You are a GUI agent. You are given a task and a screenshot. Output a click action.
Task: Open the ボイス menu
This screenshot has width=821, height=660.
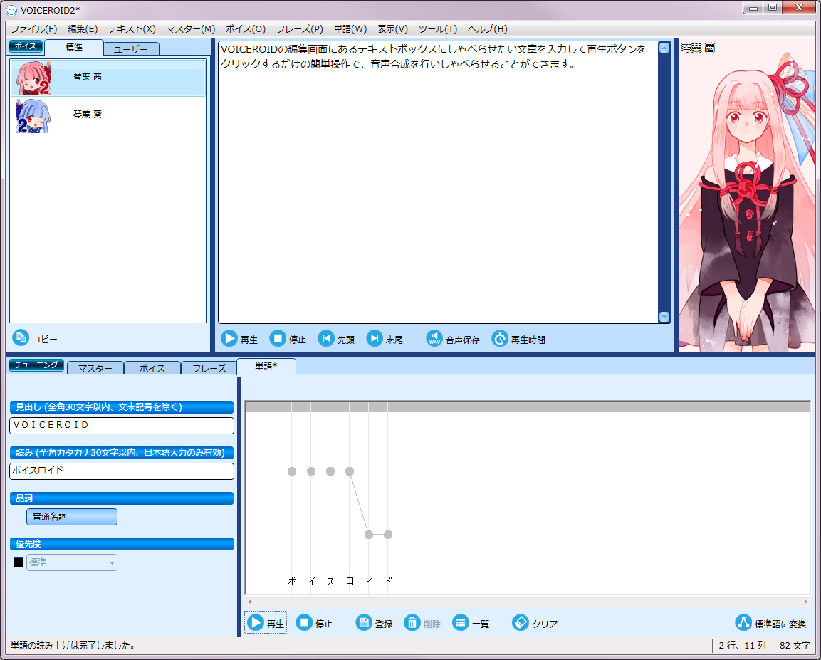pyautogui.click(x=246, y=28)
